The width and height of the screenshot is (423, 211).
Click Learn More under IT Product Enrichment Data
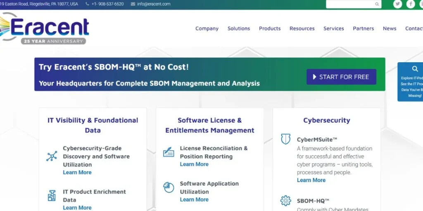tap(77, 208)
